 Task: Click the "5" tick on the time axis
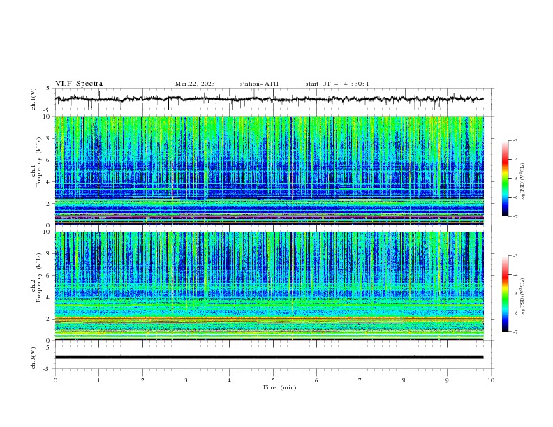click(x=273, y=380)
